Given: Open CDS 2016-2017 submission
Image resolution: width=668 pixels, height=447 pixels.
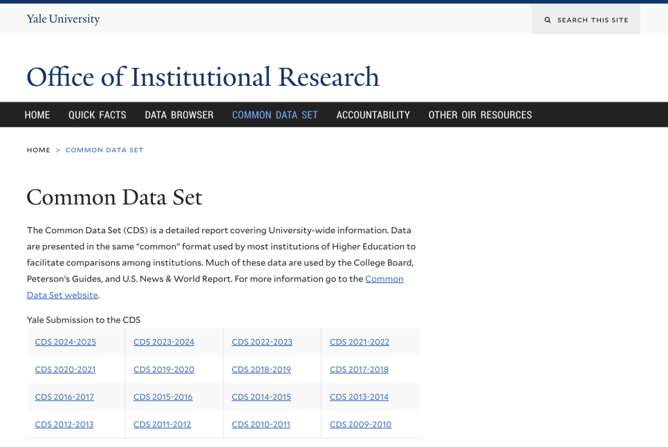Looking at the screenshot, I should [x=64, y=397].
